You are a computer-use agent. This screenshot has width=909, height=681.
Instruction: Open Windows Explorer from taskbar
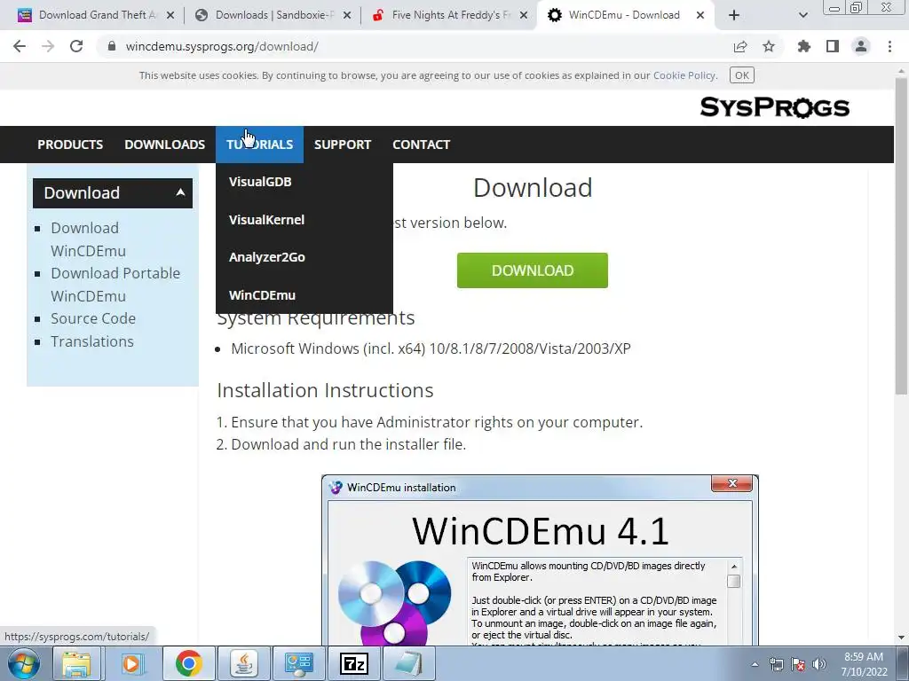pos(76,663)
